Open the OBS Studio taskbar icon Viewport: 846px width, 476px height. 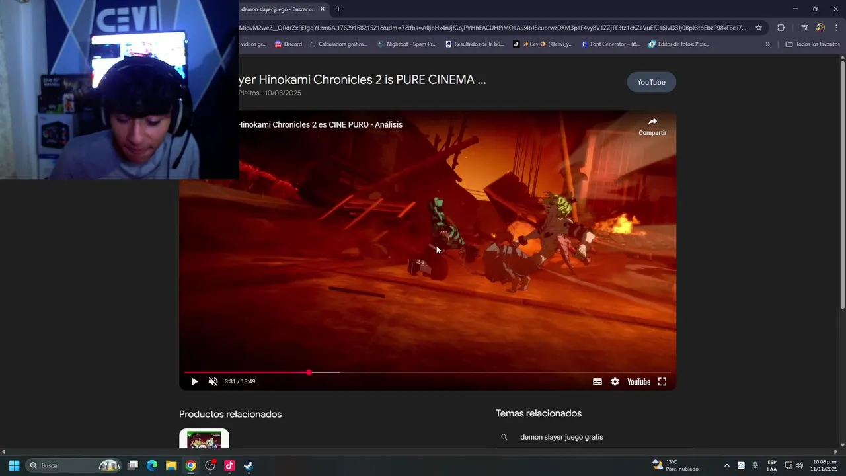[x=210, y=465]
